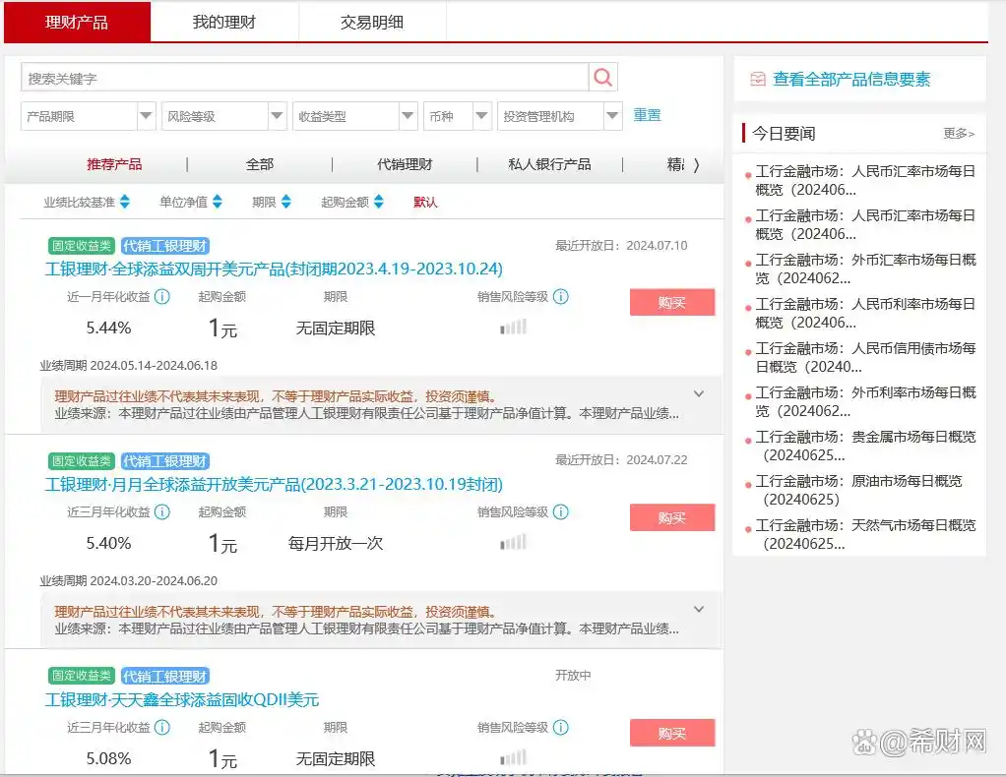Sort by 起购金额 arrows icon

378,202
